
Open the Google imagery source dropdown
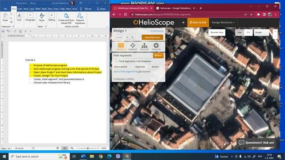pos(261,32)
